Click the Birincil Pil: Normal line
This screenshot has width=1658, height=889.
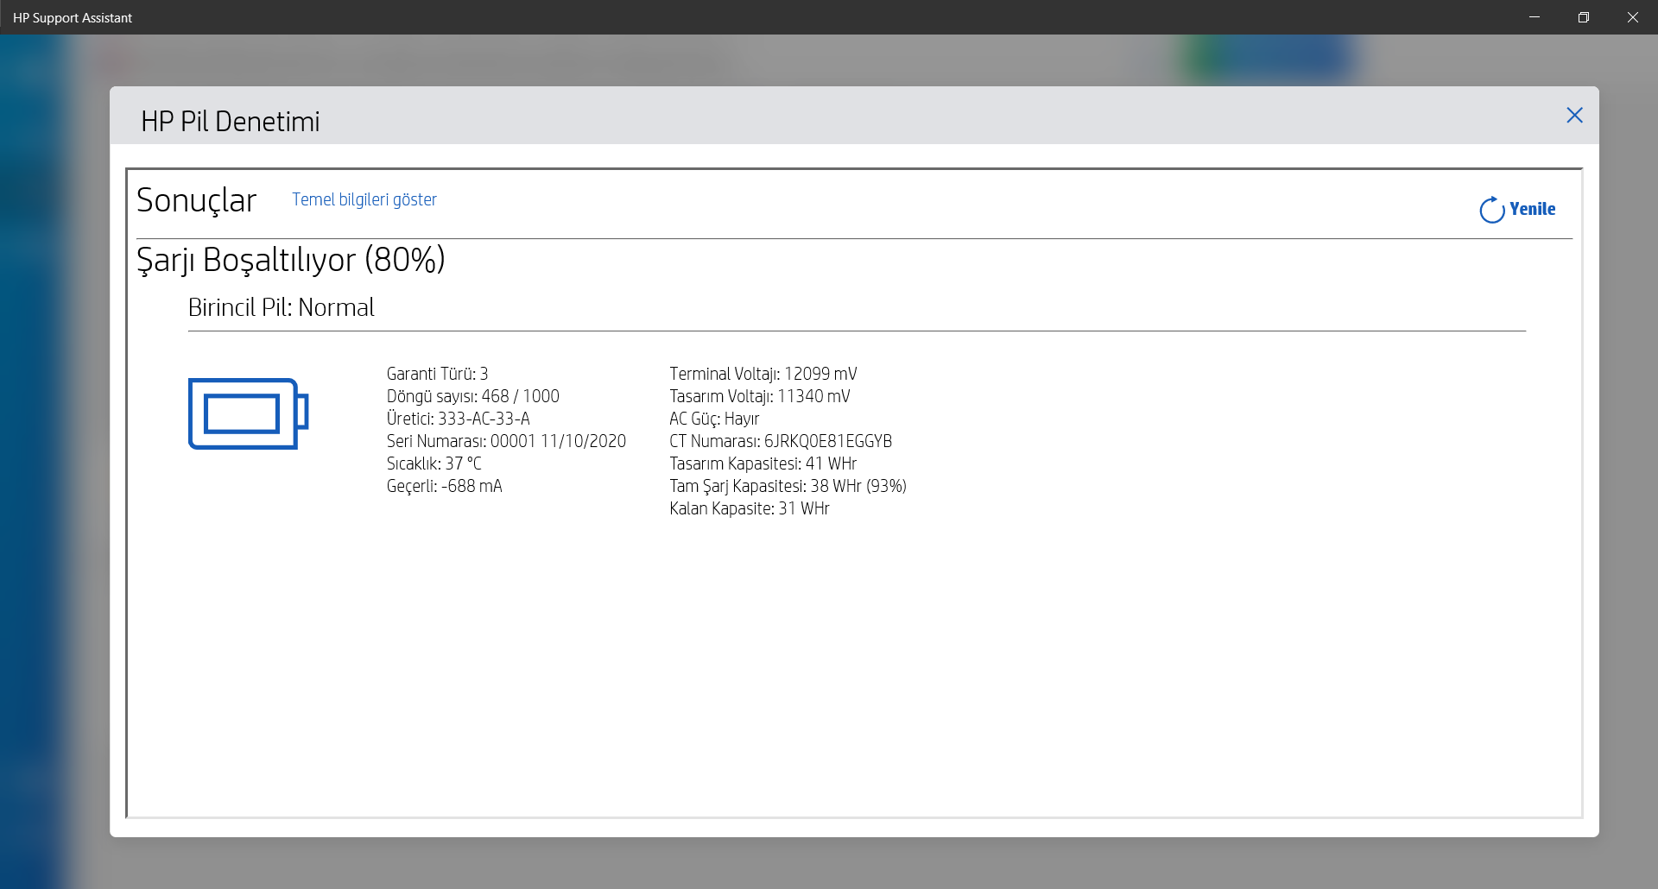282,307
